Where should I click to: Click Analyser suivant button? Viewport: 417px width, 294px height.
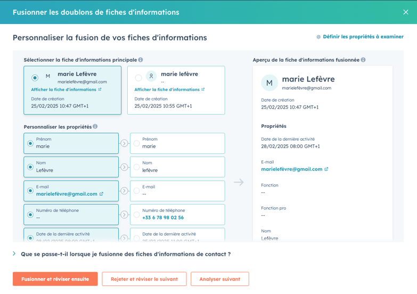click(220, 279)
